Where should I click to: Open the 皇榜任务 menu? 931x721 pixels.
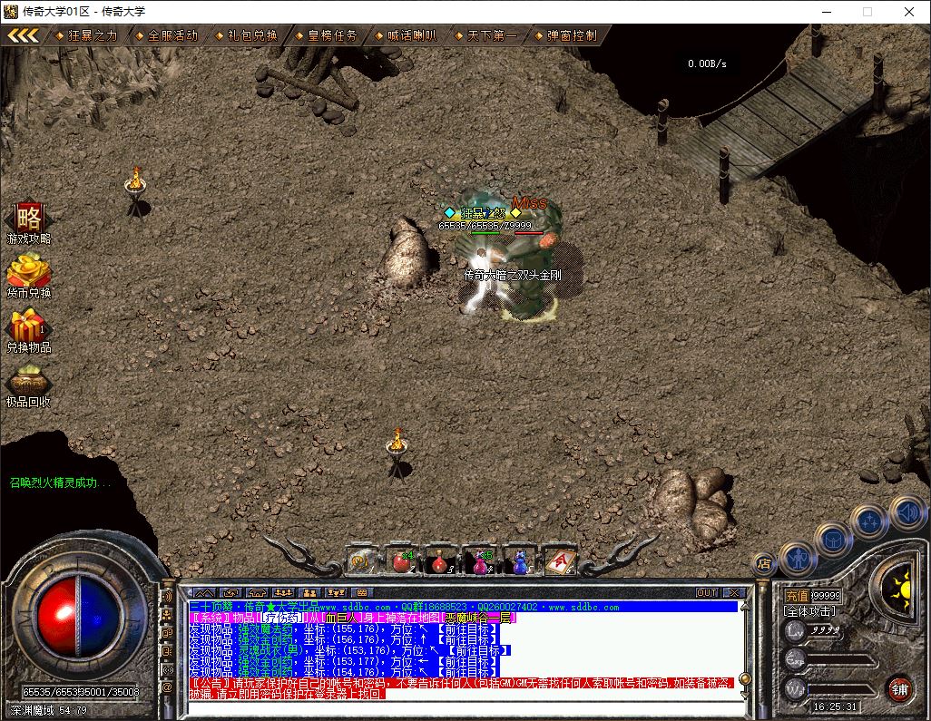coord(328,35)
